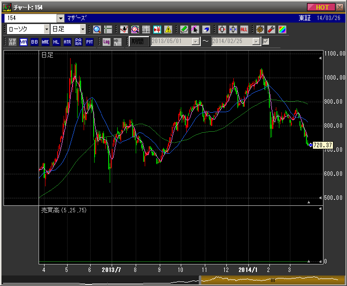
Task: Expand the 日足 timeframe dropdown
Action: 82,30
